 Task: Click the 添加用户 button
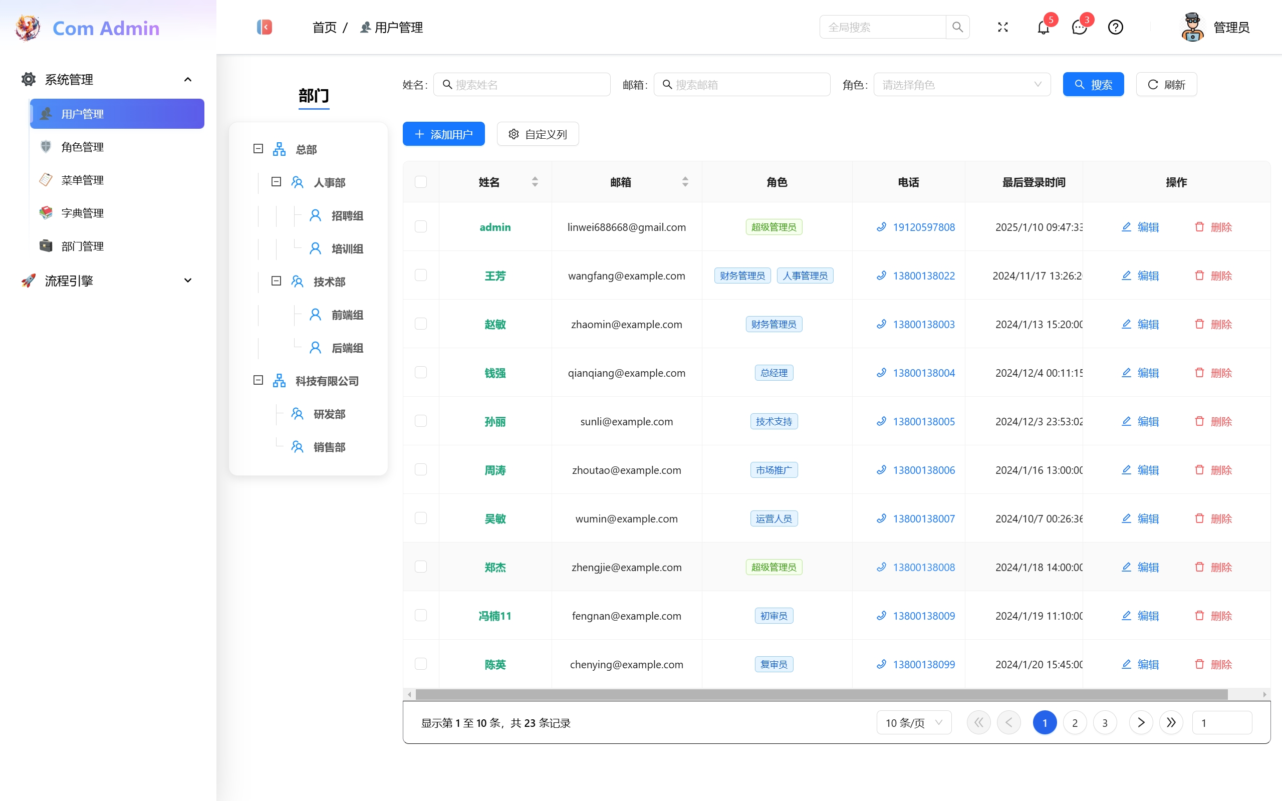click(443, 134)
